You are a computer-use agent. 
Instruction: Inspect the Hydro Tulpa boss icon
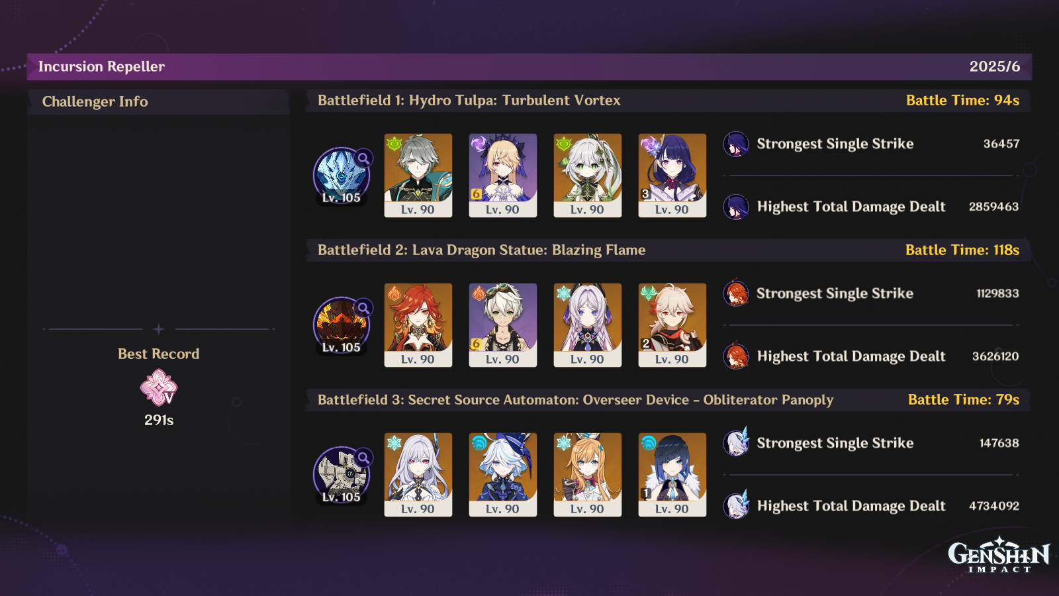pos(341,175)
